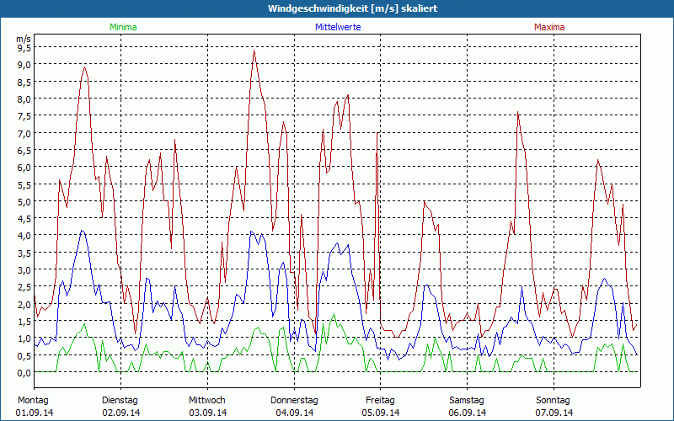Click the red Maxima peak on Mittwoch
This screenshot has width=674, height=421.
254,51
